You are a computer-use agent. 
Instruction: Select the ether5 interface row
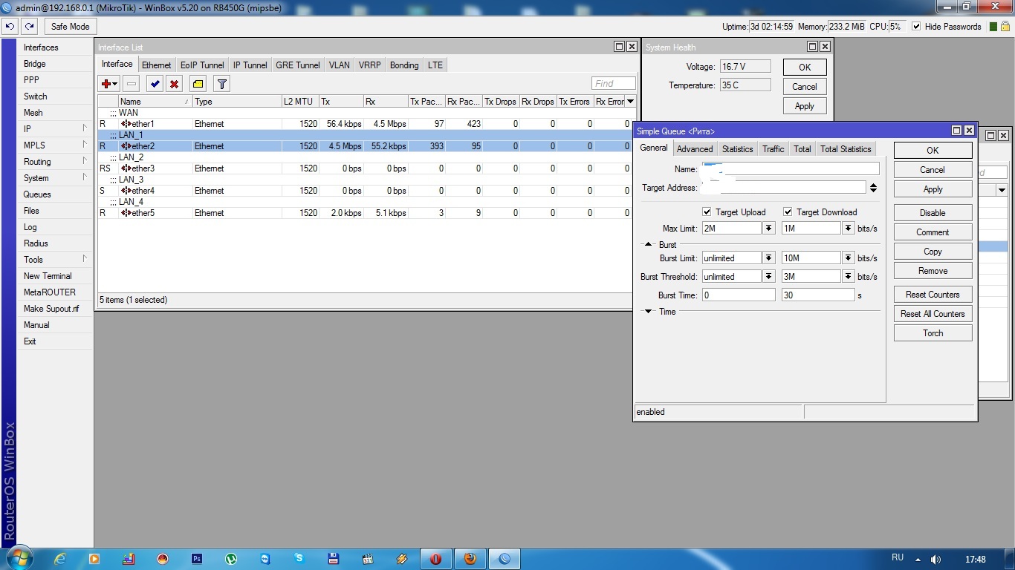click(365, 213)
